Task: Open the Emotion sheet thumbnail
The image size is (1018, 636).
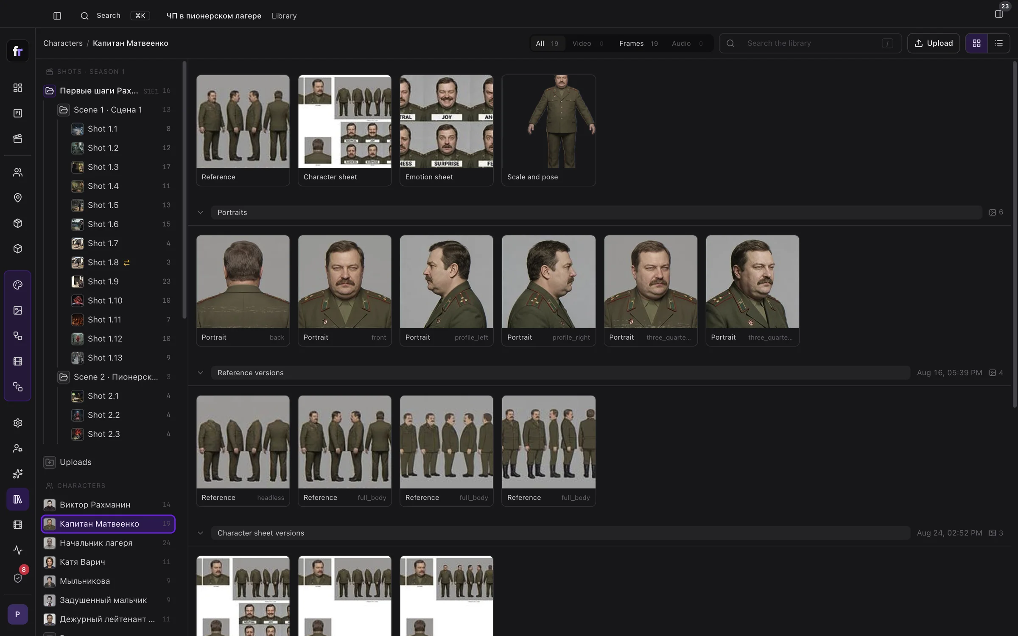Action: click(x=446, y=122)
